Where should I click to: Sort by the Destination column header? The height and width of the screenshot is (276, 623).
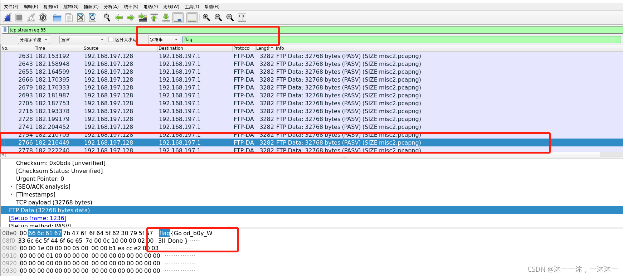click(x=195, y=48)
